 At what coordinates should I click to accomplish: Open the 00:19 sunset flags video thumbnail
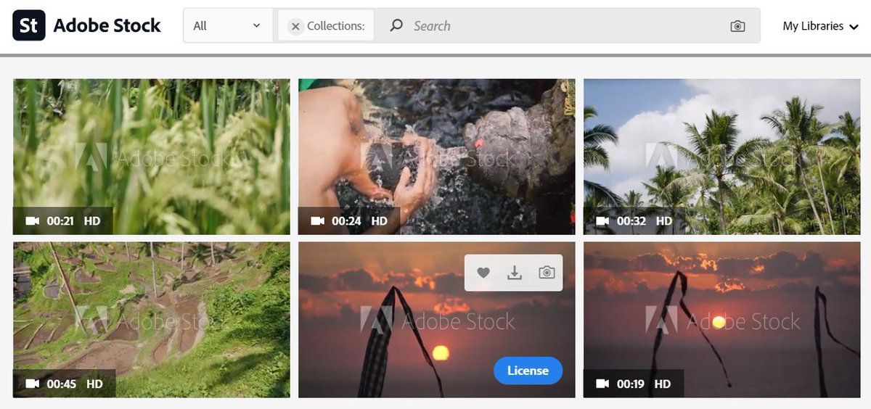722,320
